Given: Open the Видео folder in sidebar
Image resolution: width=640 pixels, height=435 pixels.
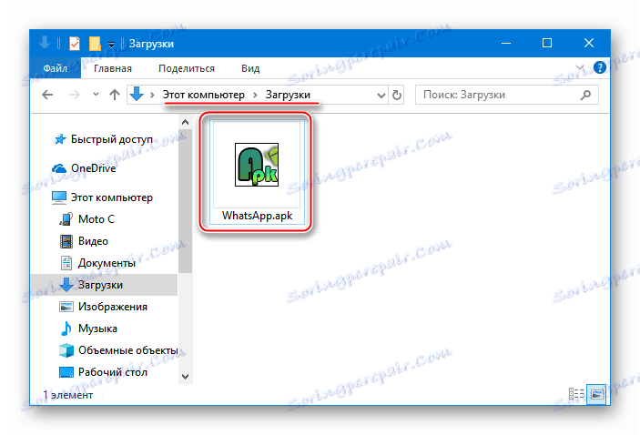Looking at the screenshot, I should 93,241.
